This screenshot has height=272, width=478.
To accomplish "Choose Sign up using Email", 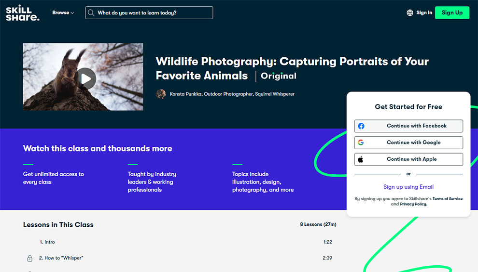I will pyautogui.click(x=408, y=187).
